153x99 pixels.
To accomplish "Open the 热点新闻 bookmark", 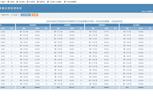I will [x=31, y=2].
